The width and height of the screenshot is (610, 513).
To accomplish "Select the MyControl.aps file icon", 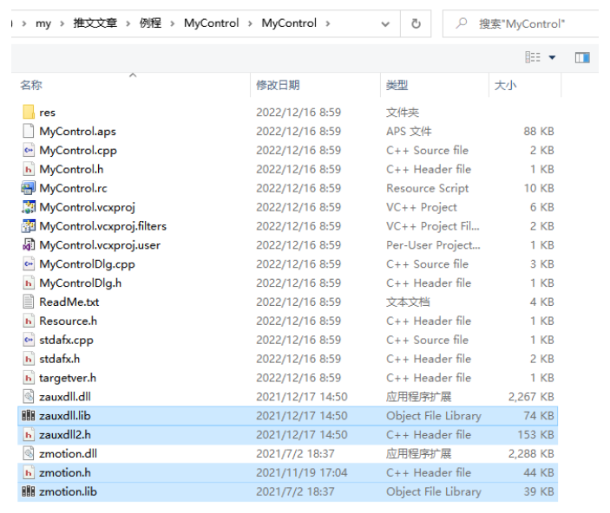I will (29, 132).
